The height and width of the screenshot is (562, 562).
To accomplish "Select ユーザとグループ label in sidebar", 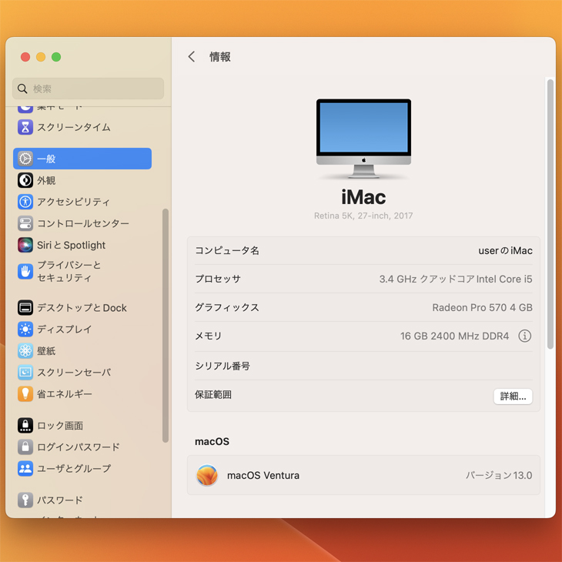I will 74,468.
